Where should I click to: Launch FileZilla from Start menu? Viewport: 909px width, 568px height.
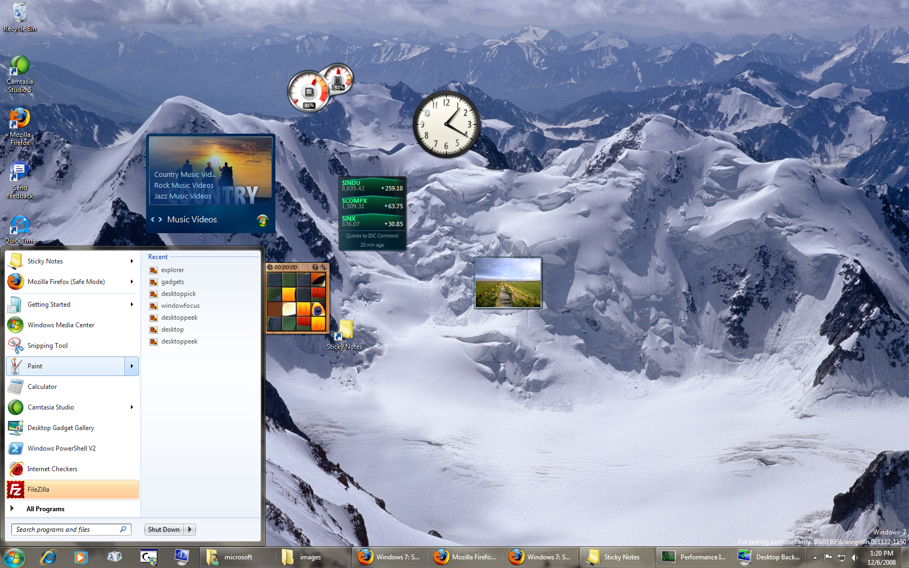tap(73, 490)
